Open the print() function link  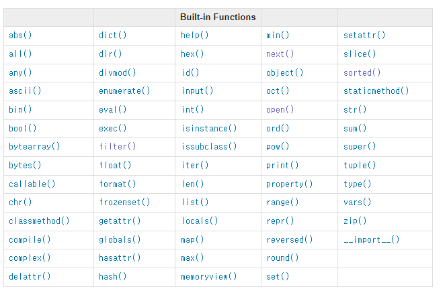click(282, 165)
